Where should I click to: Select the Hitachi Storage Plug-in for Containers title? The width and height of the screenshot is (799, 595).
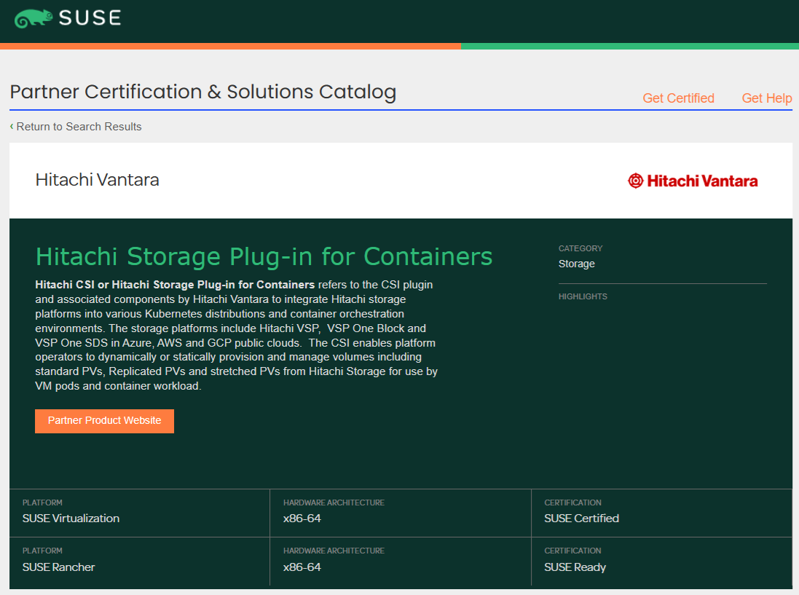pos(264,256)
